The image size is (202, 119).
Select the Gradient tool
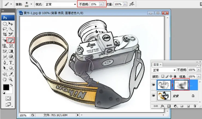[11, 51]
